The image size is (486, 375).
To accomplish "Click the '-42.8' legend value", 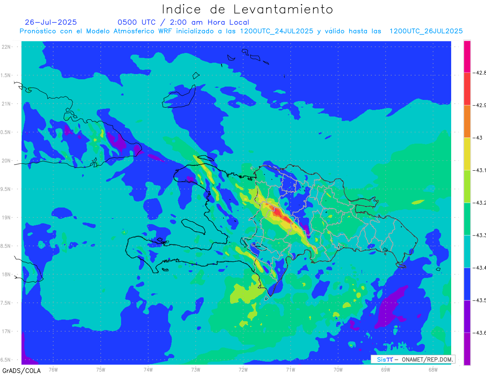I will click(x=480, y=73).
